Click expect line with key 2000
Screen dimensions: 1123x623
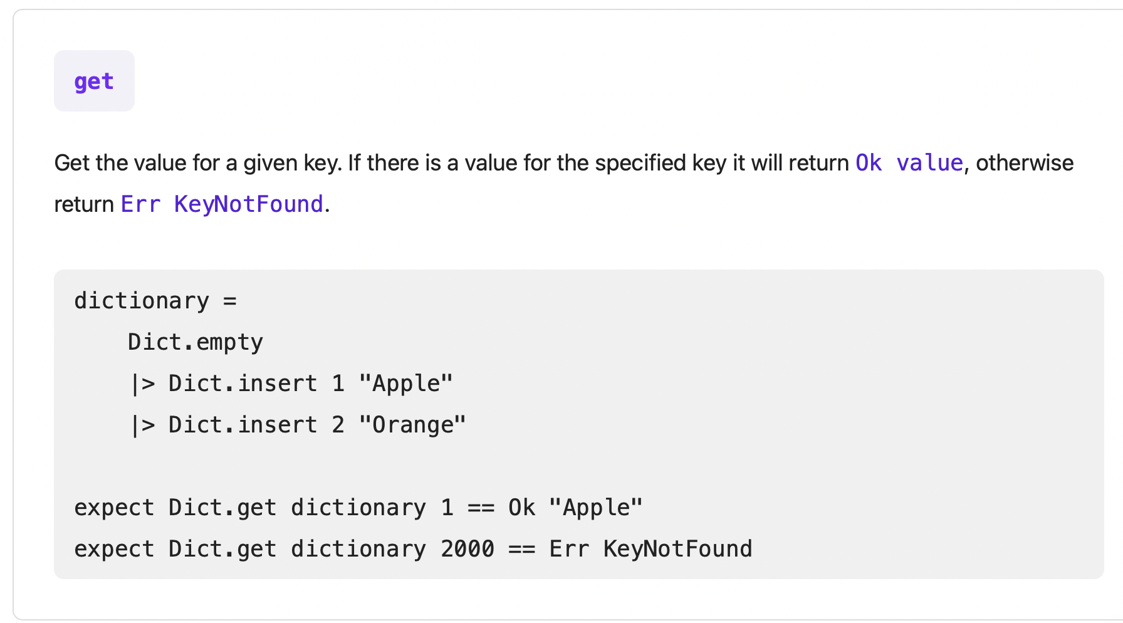[x=413, y=550]
